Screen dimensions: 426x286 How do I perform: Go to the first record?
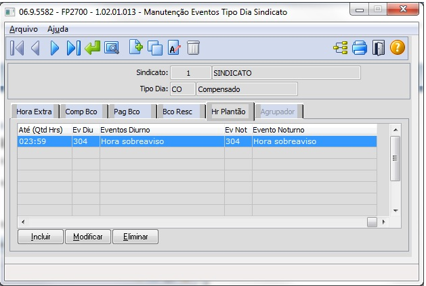pyautogui.click(x=17, y=48)
